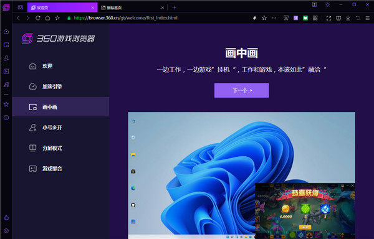Screen dimensions: 374x239
Task: Click the 下一个 purple button
Action: coord(241,90)
